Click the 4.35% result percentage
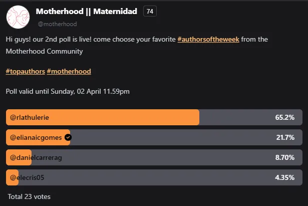Image resolution: width=308 pixels, height=206 pixels. (284, 177)
